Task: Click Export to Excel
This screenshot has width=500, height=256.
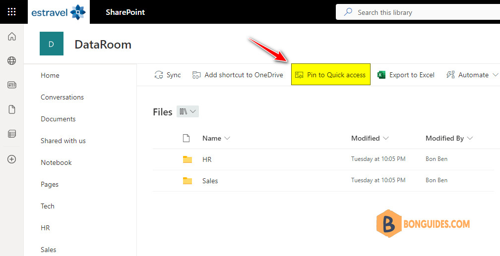Action: pos(406,75)
